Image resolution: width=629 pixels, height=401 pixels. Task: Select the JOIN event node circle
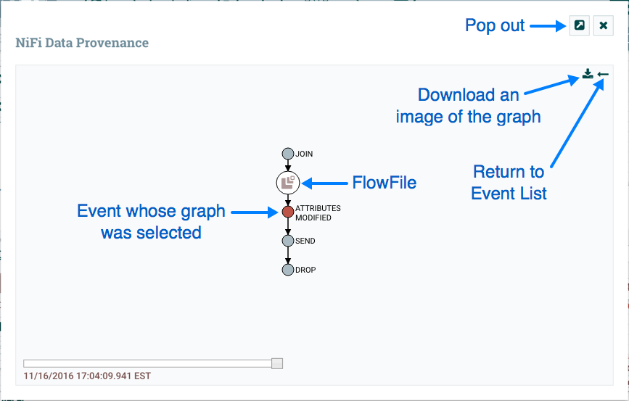[287, 154]
